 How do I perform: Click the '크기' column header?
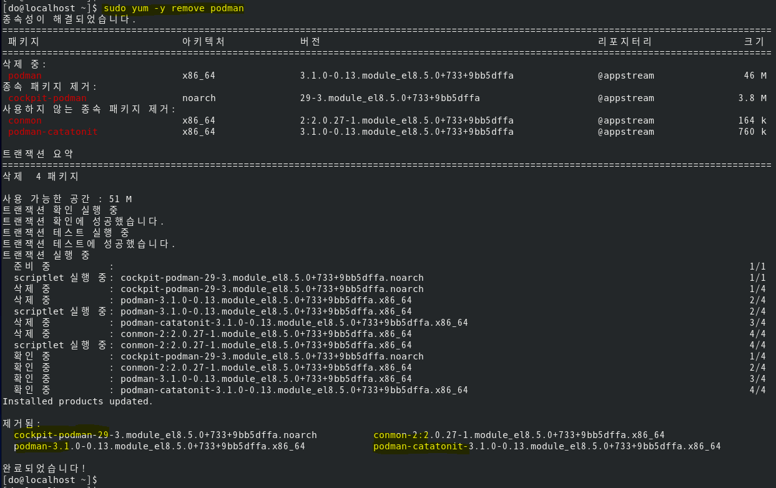pyautogui.click(x=755, y=42)
